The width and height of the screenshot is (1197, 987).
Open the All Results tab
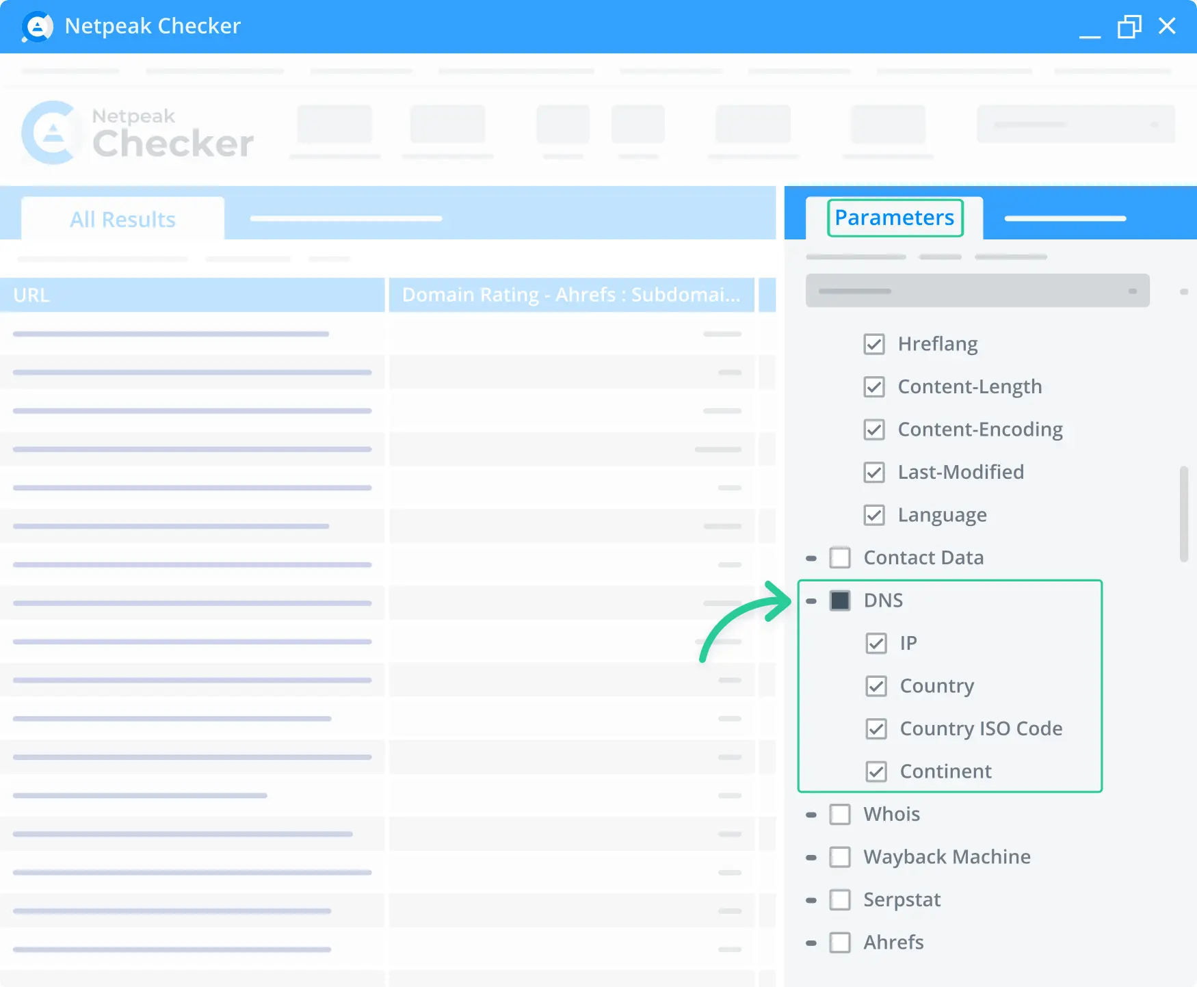122,220
